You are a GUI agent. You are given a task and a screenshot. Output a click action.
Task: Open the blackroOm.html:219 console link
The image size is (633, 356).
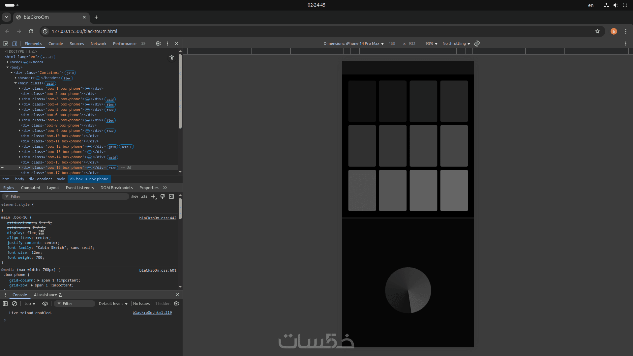point(152,312)
